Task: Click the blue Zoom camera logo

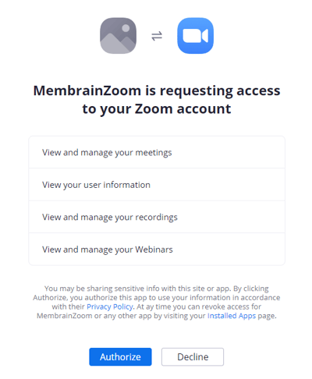Action: [196, 36]
